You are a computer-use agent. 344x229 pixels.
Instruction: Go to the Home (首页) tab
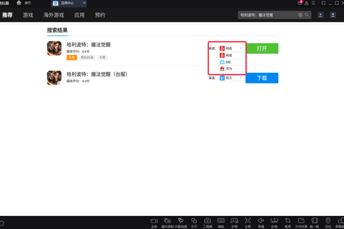pos(24,3)
